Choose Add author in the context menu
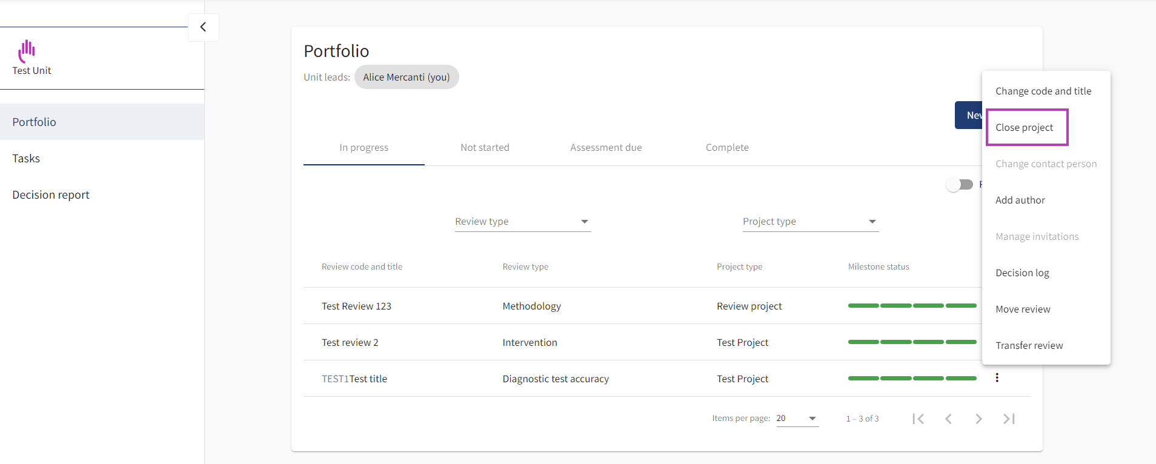 (x=1020, y=201)
